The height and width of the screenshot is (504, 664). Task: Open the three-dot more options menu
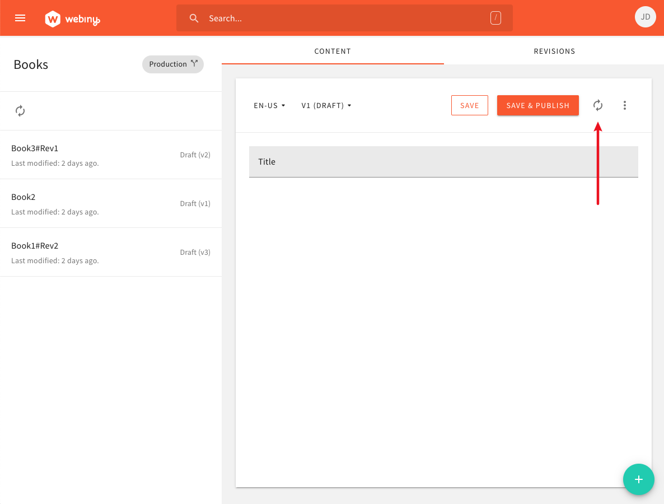[x=625, y=105]
